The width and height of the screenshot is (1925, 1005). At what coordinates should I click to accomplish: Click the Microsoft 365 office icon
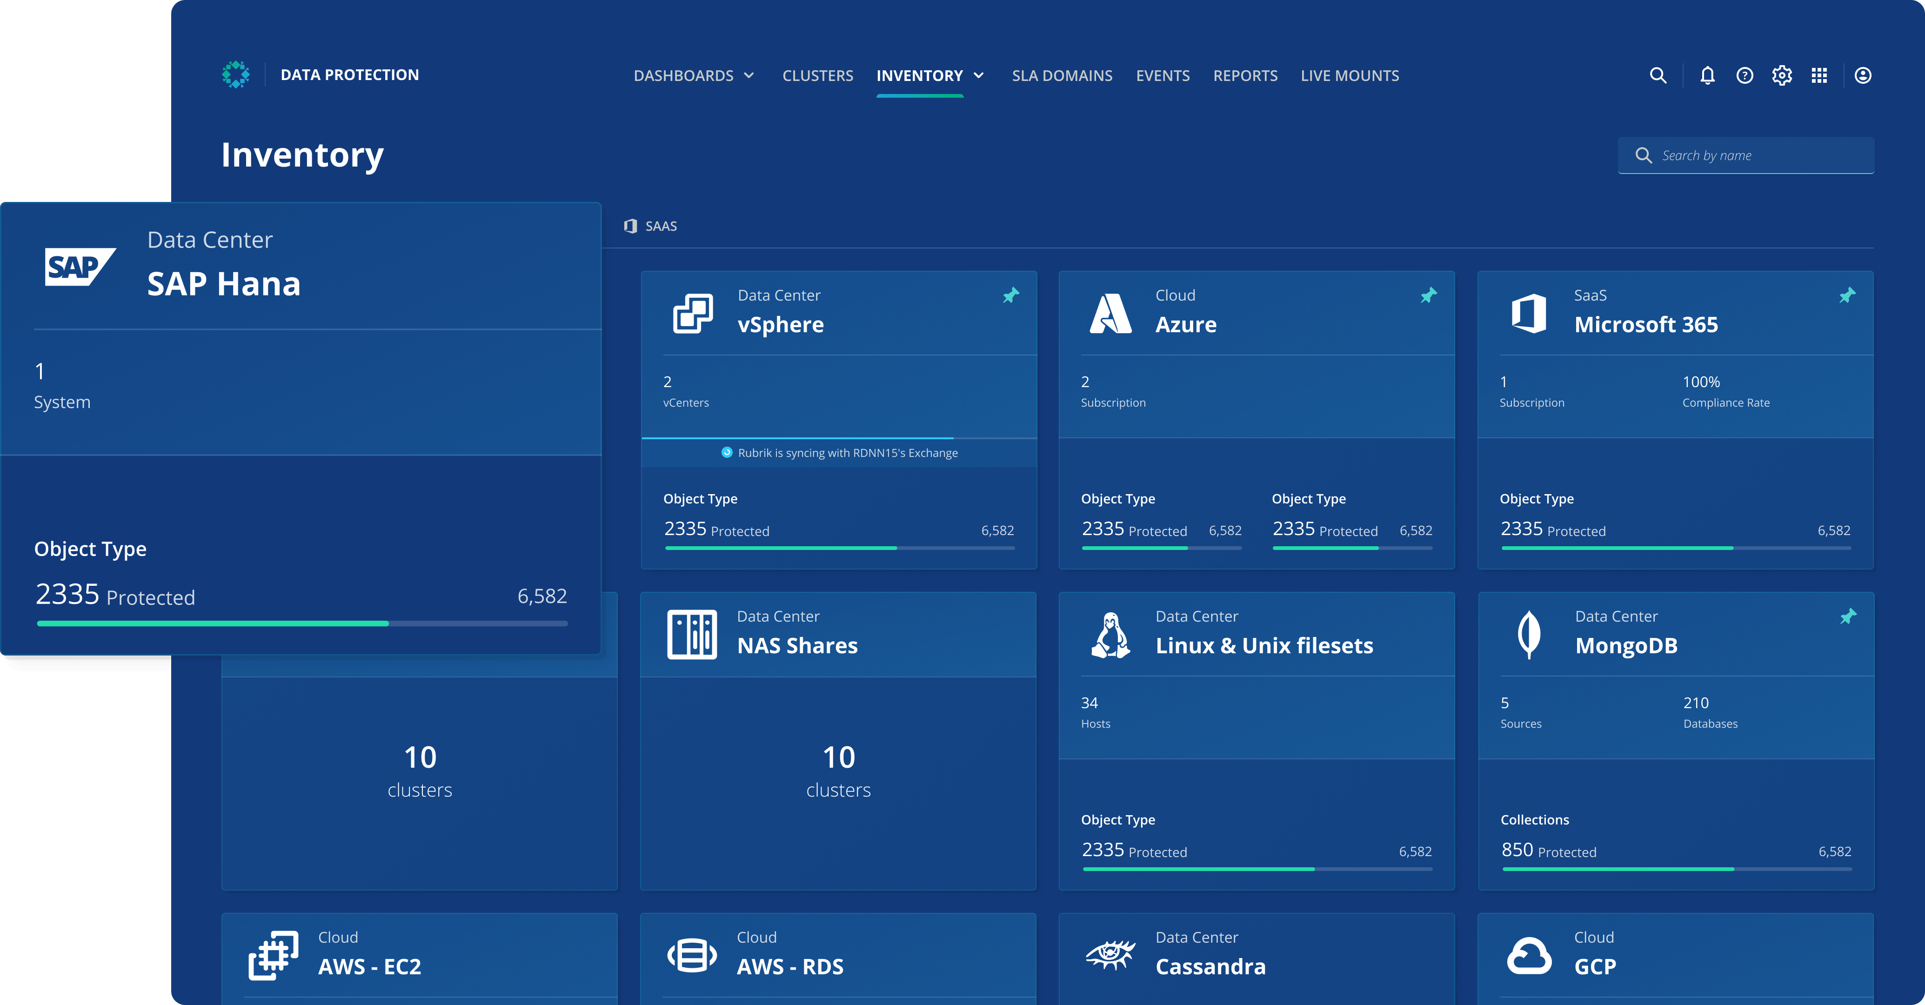1529,313
